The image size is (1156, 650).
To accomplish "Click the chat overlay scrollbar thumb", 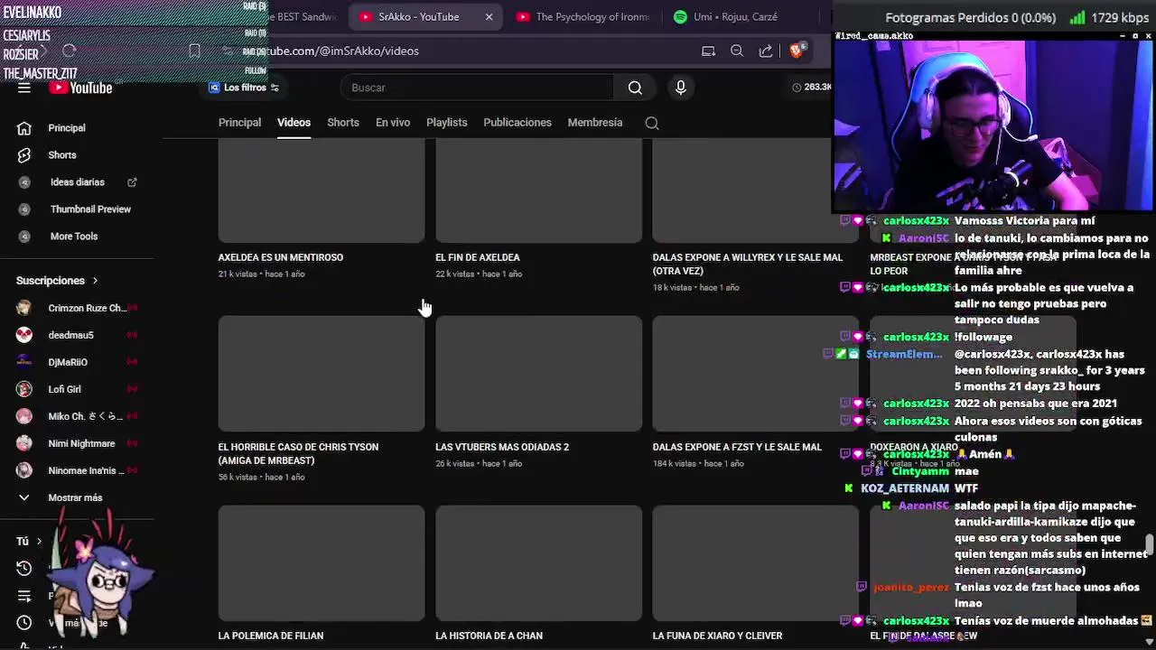I will [x=1149, y=546].
